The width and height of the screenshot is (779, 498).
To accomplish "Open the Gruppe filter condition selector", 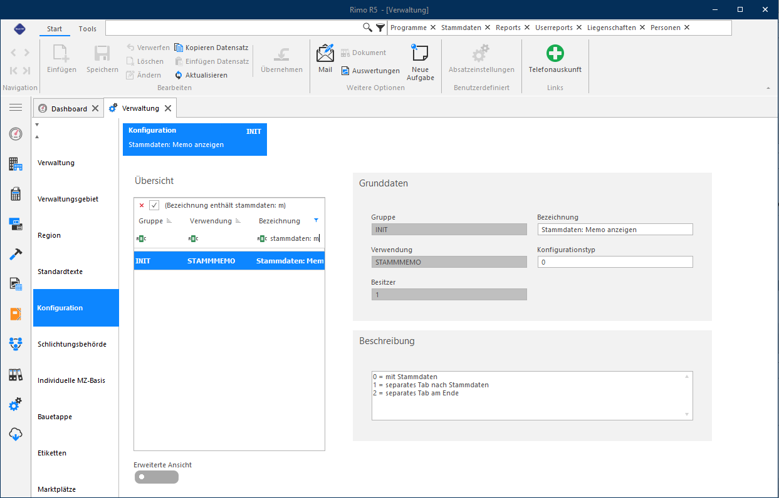I will (x=140, y=238).
